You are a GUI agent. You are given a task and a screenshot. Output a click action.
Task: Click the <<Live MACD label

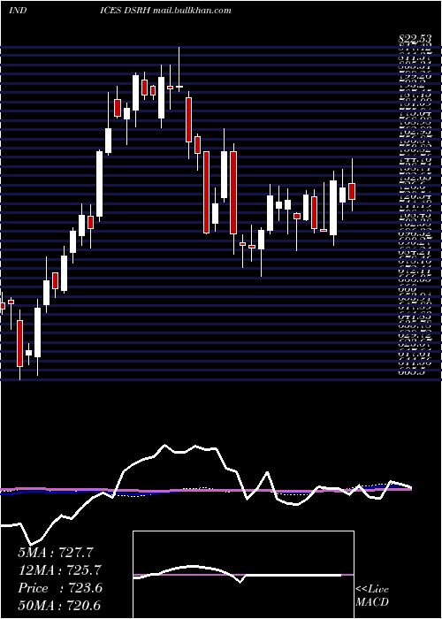(372, 596)
